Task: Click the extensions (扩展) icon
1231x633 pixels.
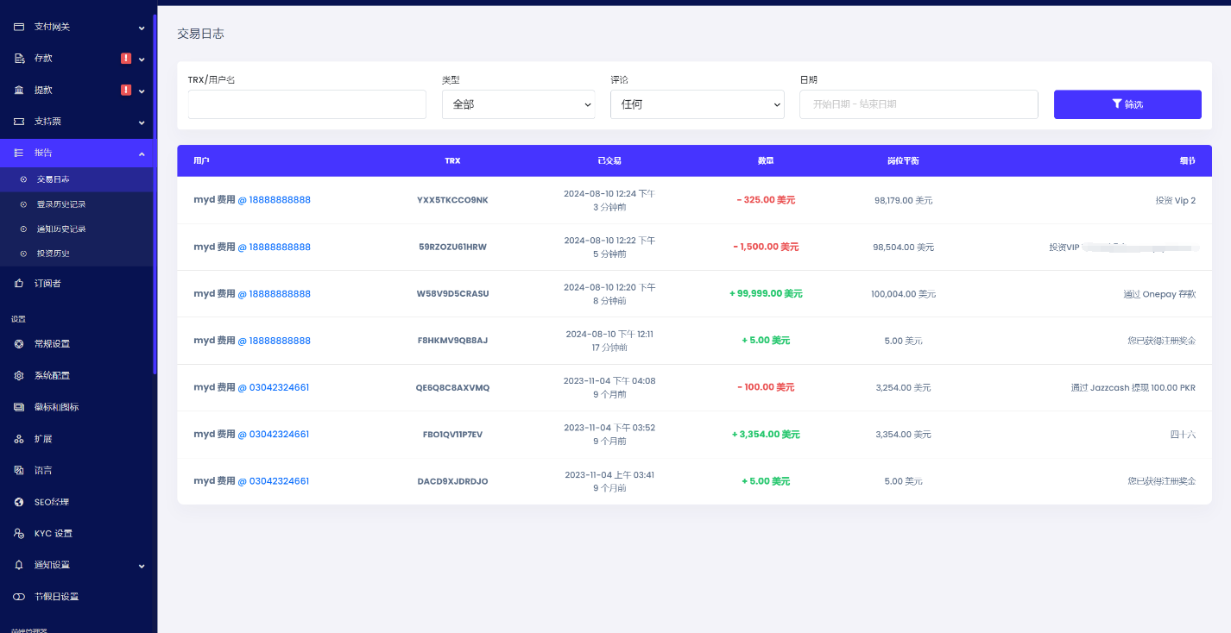Action: [x=19, y=439]
